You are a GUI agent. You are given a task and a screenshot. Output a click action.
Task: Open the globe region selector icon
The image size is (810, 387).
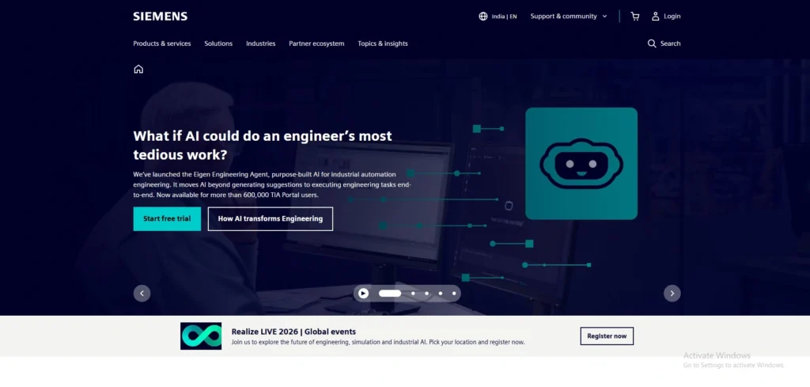(483, 16)
